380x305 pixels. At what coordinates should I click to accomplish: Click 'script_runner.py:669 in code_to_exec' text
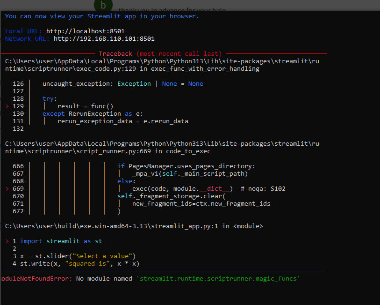pyautogui.click(x=143, y=151)
